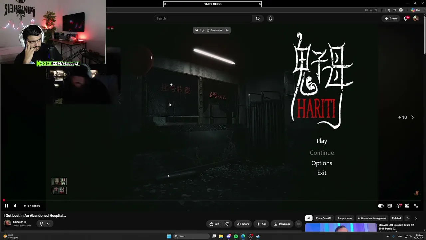Click the subscription notification bell under the video
426x240 pixels.
tap(42, 224)
